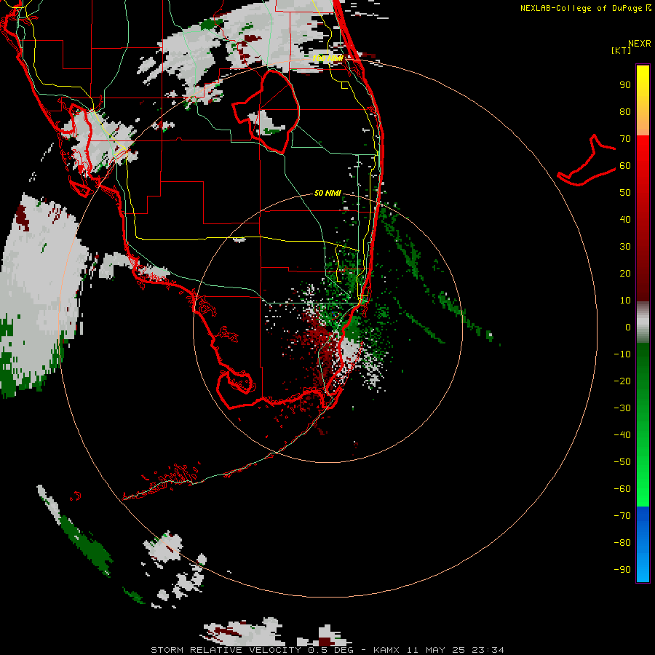Click the 20 value on velocity scale
Screen dimensions: 655x655
(625, 273)
